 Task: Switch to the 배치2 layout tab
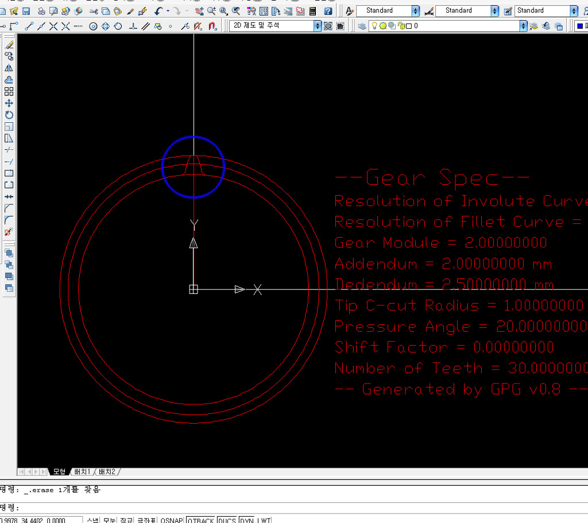[x=107, y=472]
